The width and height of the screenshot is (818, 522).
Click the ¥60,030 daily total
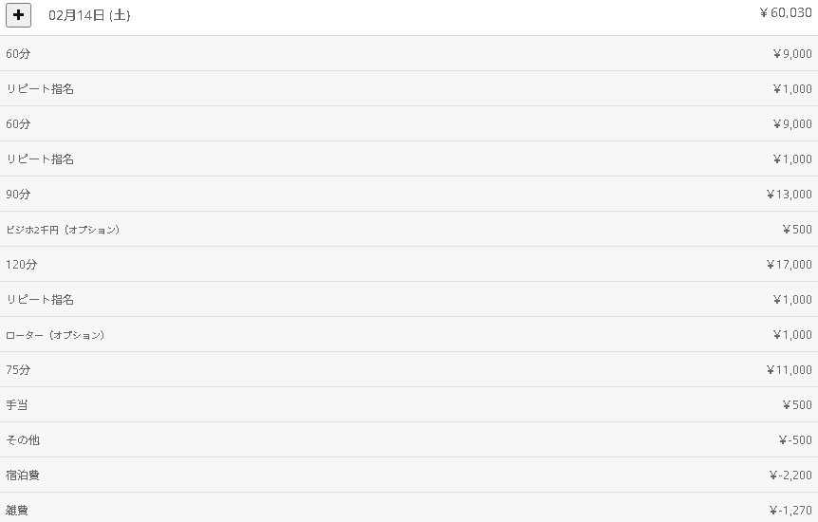pos(786,13)
